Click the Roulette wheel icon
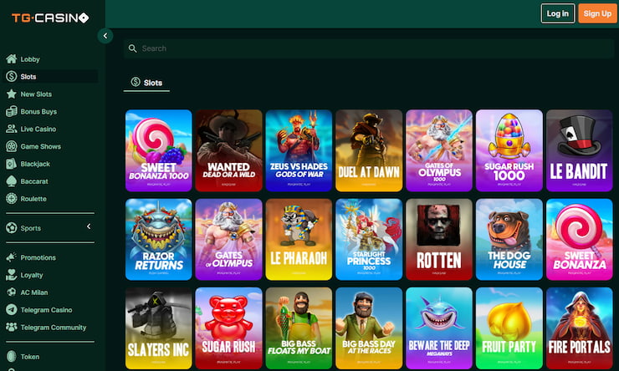Viewport: 619px width, 371px height. coord(12,199)
